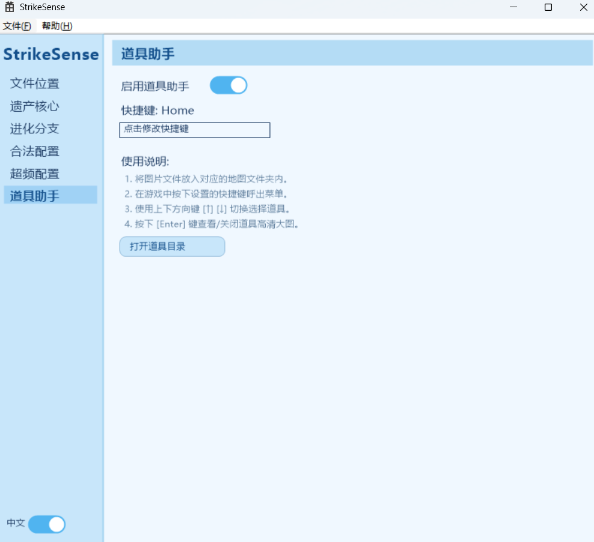Select 道具助手 in the sidebar
This screenshot has width=594, height=542.
point(51,195)
